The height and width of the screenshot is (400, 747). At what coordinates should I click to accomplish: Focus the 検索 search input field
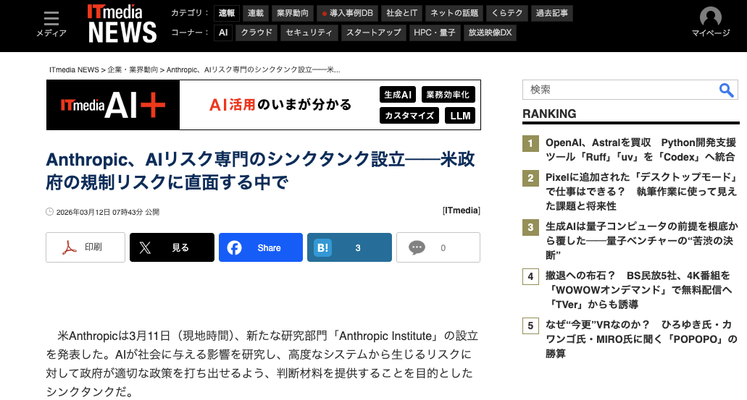point(619,90)
